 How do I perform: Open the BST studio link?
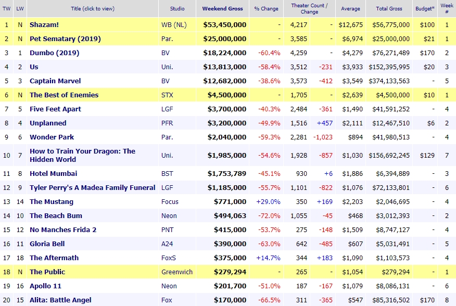tap(167, 174)
